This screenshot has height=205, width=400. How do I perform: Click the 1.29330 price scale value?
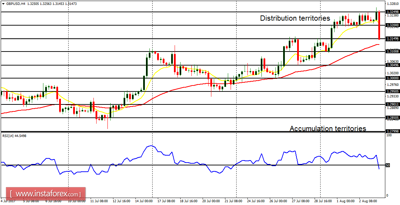(x=392, y=96)
